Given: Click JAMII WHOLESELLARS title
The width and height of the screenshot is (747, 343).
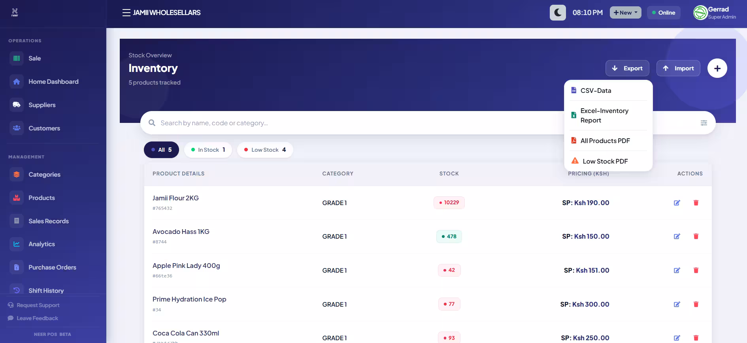Looking at the screenshot, I should (x=167, y=13).
